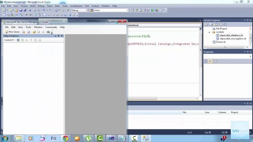This screenshot has height=142, width=253.
Task: Collapse the module folder in Solution Explorer
Action: click(209, 32)
